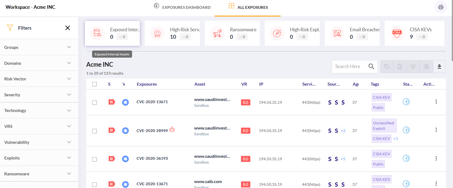Click the Public tag on CVE-2020-36193 row
This screenshot has height=188, width=453.
click(378, 164)
